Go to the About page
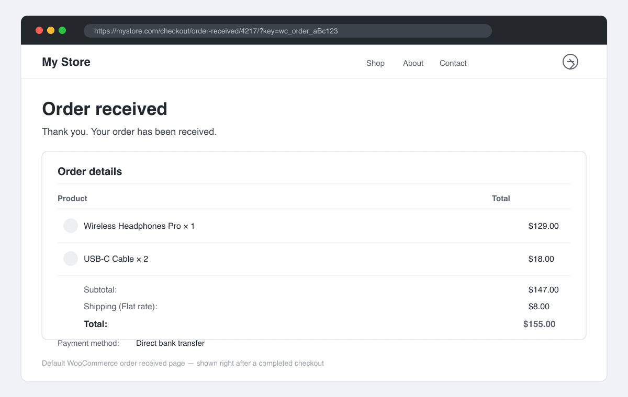Screen dimensions: 628x397 click(413, 63)
